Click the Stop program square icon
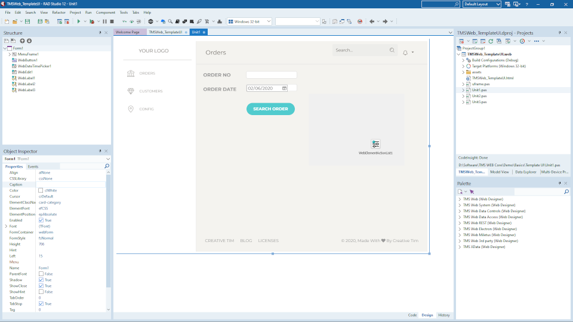 point(112,21)
